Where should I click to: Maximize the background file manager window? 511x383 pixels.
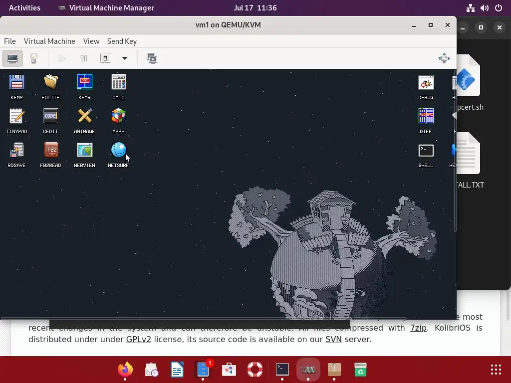click(x=481, y=27)
